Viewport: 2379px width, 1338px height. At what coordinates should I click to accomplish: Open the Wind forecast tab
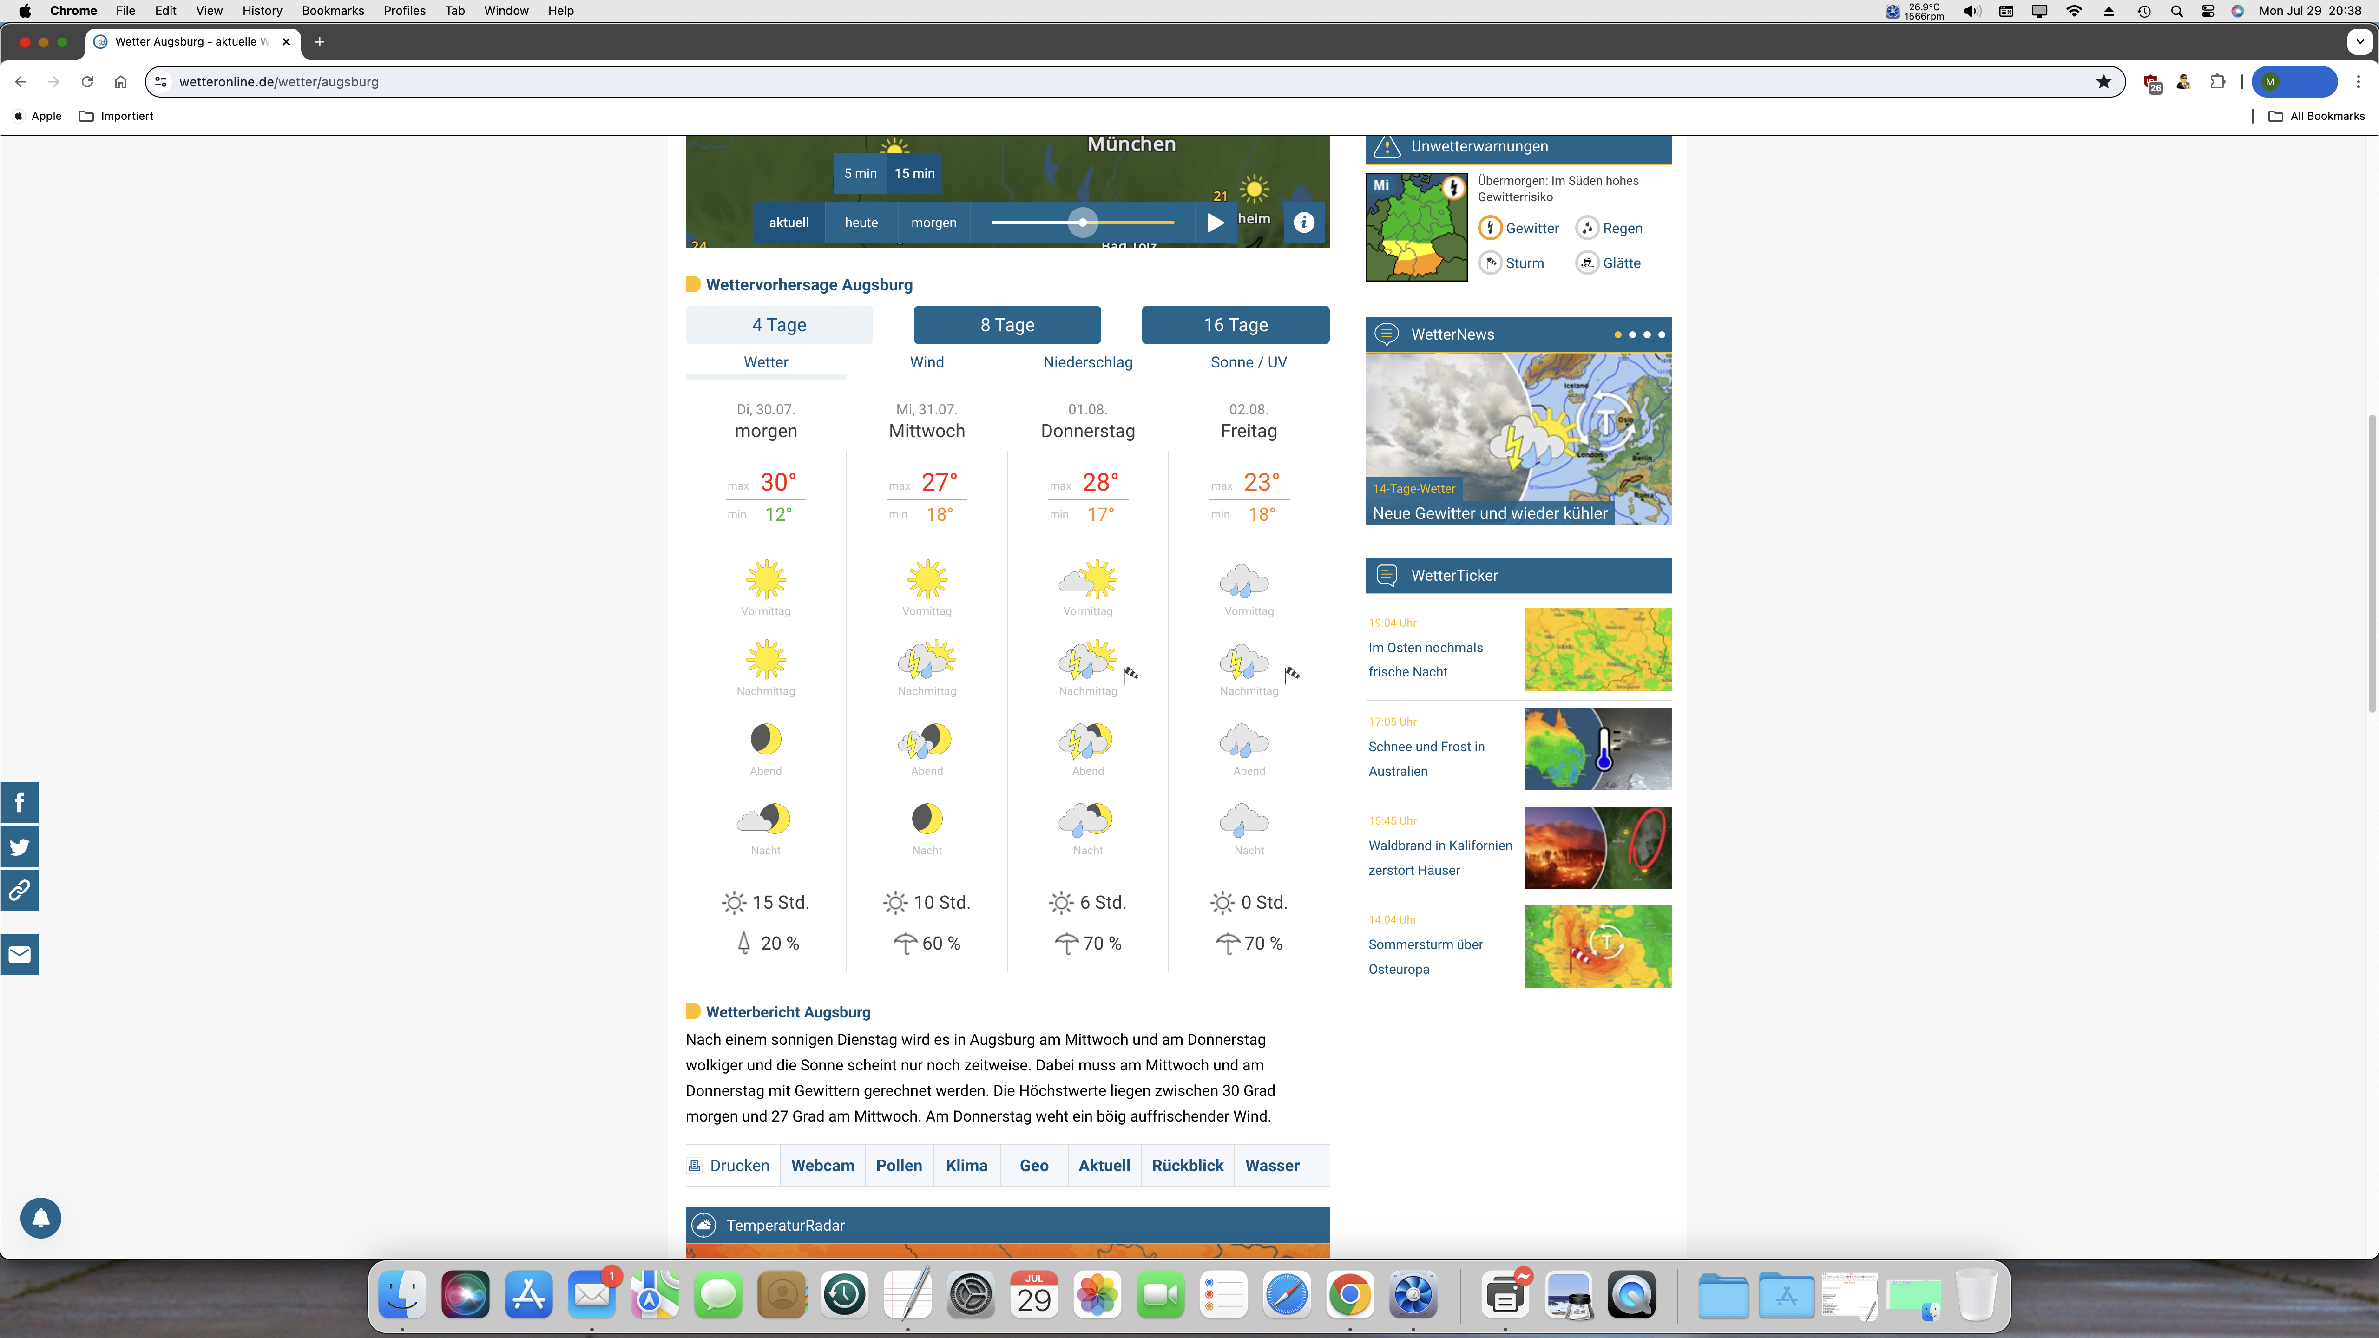pyautogui.click(x=927, y=362)
